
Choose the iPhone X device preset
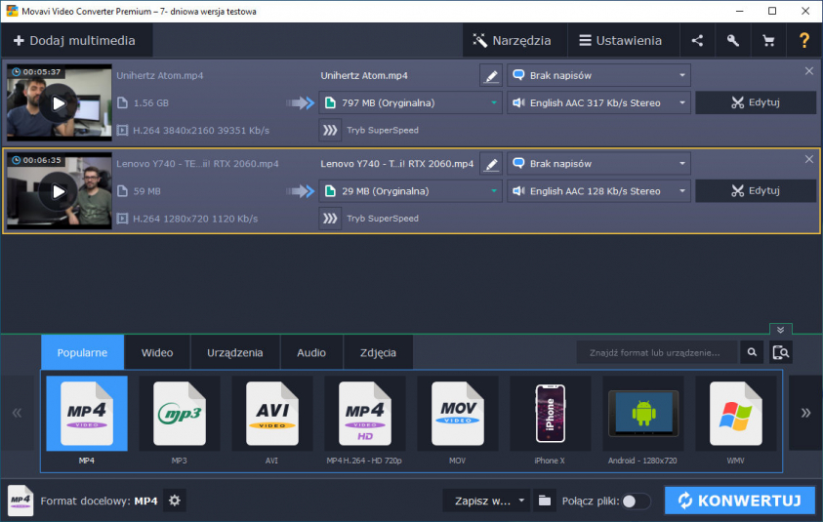point(549,414)
